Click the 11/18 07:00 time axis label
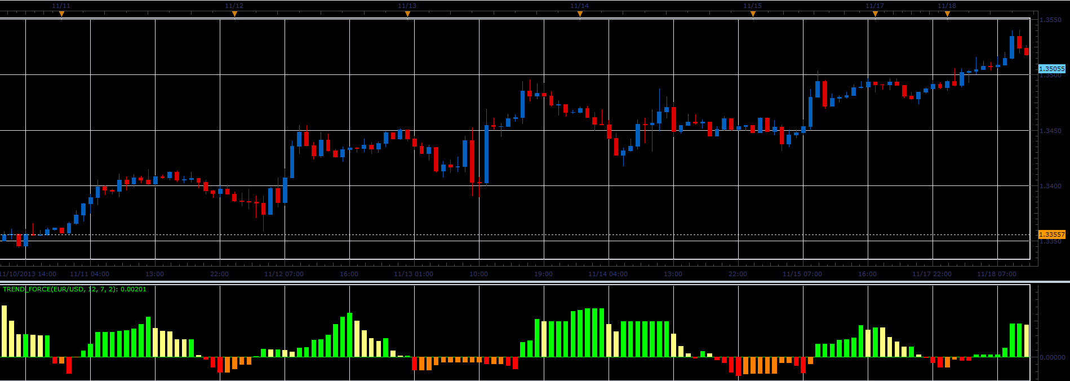This screenshot has height=381, width=1070. point(997,274)
